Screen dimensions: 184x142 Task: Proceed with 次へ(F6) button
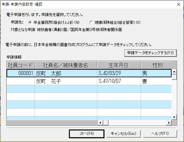click(87, 134)
